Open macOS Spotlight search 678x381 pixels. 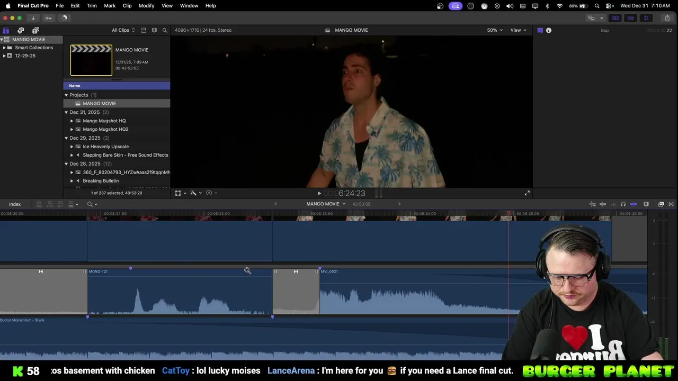pos(597,6)
